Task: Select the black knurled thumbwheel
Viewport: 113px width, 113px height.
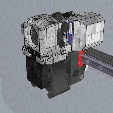Action: [x=65, y=27]
